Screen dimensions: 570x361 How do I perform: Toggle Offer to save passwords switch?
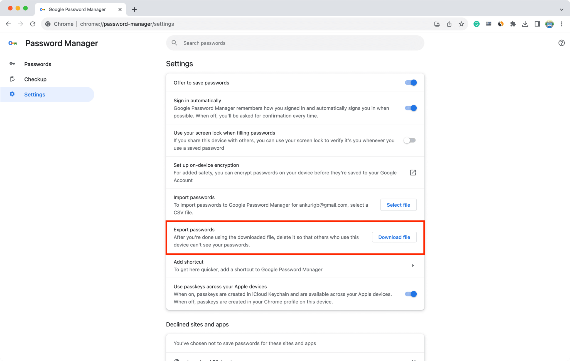point(411,83)
